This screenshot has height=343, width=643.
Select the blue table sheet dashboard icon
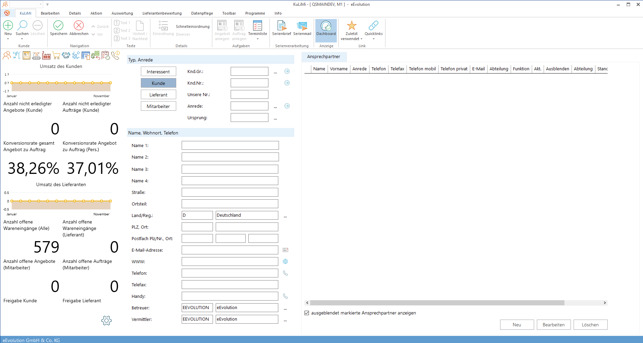click(x=86, y=55)
